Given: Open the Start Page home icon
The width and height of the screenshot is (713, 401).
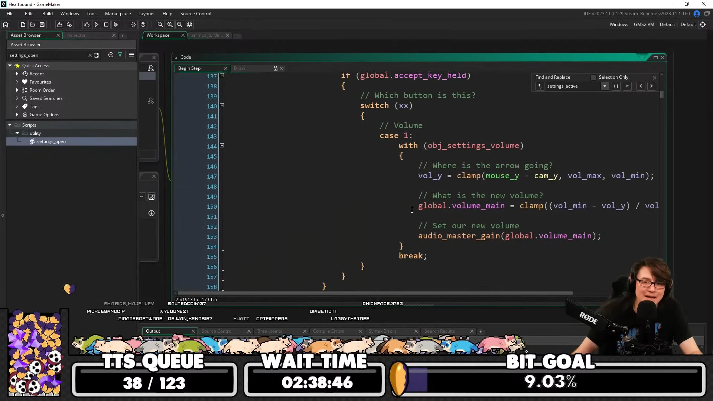Looking at the screenshot, I should 6,25.
